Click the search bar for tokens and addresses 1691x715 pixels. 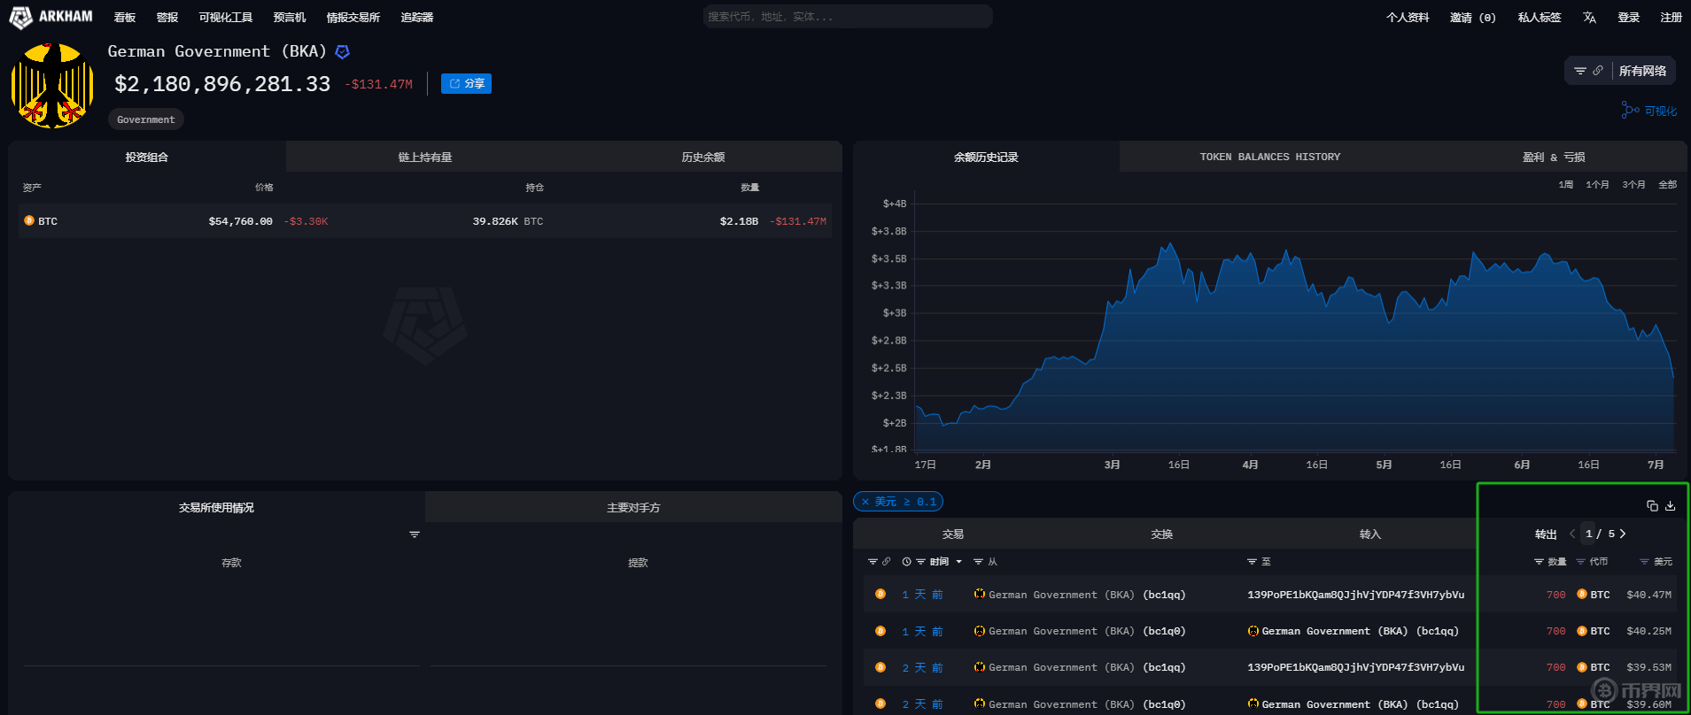pos(847,17)
